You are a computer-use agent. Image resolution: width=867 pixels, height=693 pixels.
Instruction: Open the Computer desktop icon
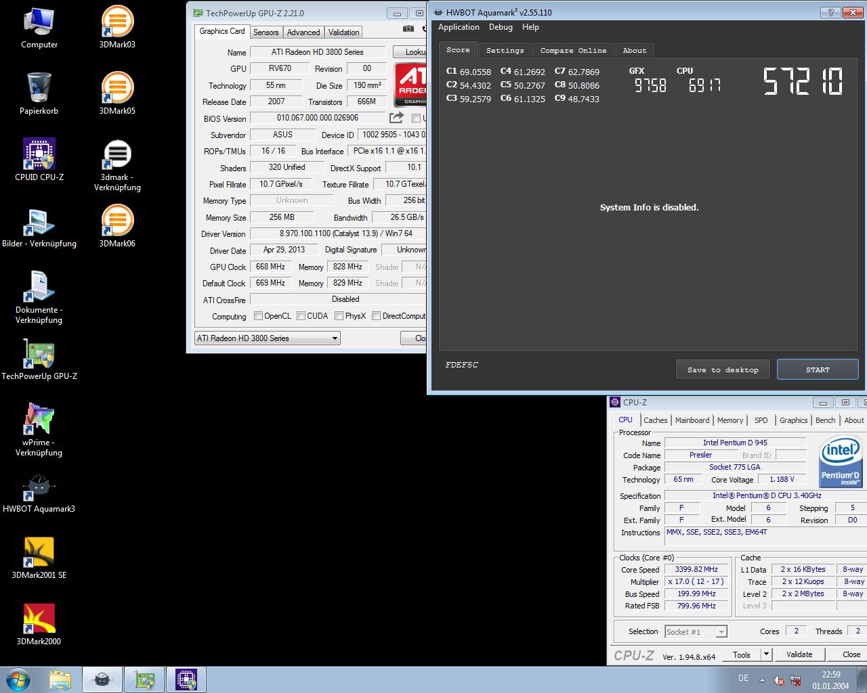[39, 28]
